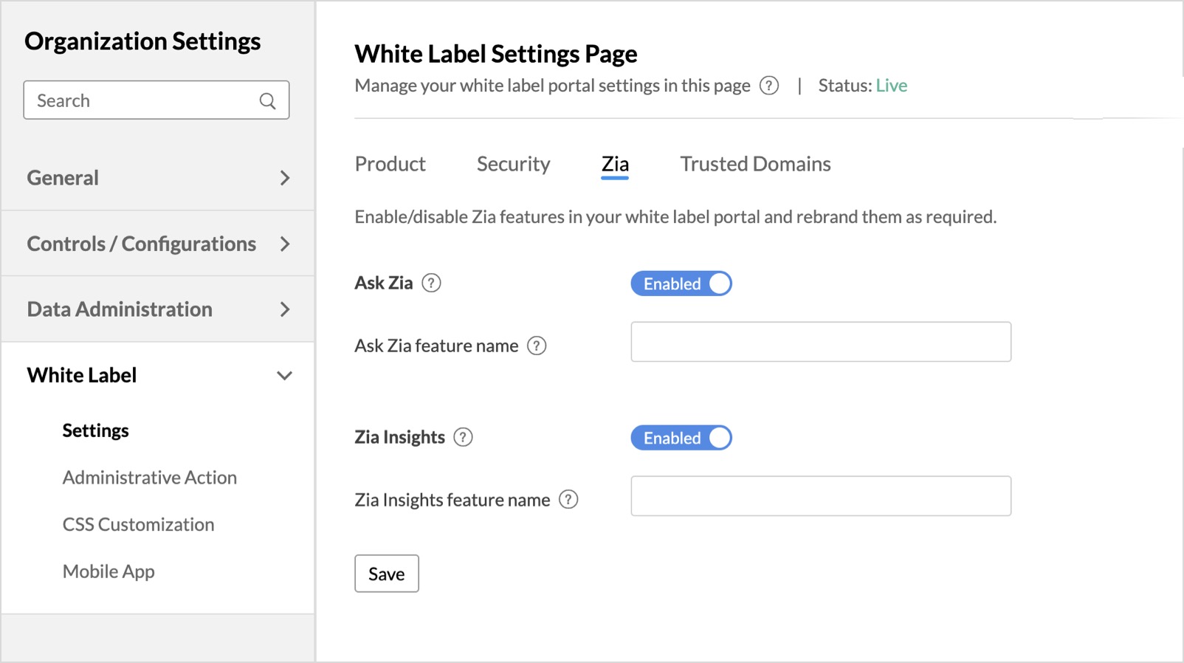Screen dimensions: 1184x663
Task: Switch to the Product tab
Action: (x=390, y=164)
